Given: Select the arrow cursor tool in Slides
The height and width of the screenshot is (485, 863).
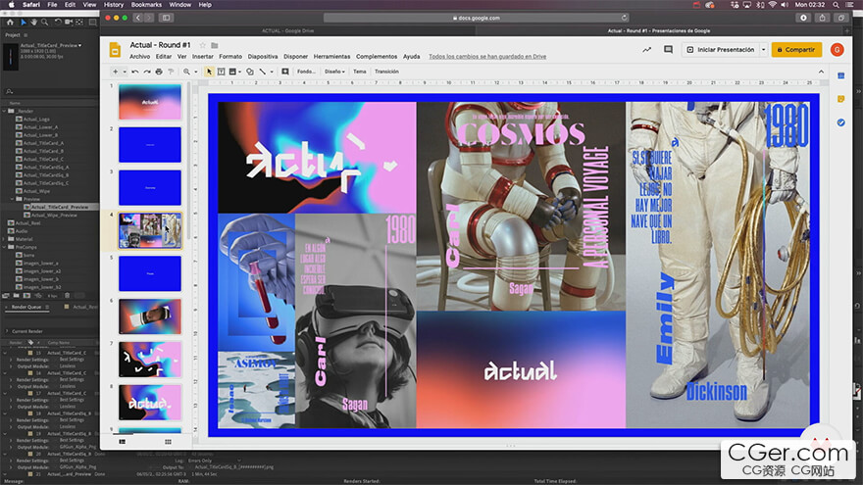Looking at the screenshot, I should point(209,72).
